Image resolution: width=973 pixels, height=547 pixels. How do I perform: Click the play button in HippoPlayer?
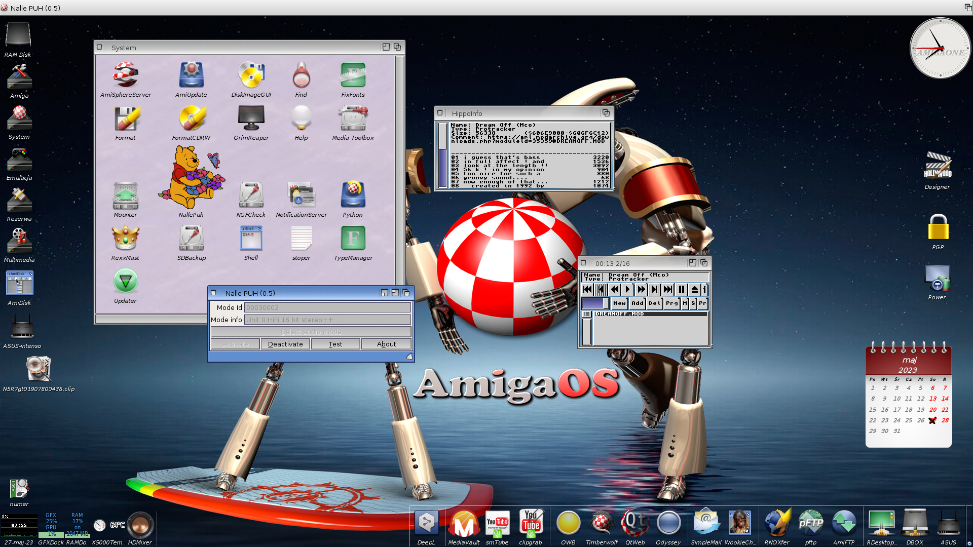tap(628, 289)
